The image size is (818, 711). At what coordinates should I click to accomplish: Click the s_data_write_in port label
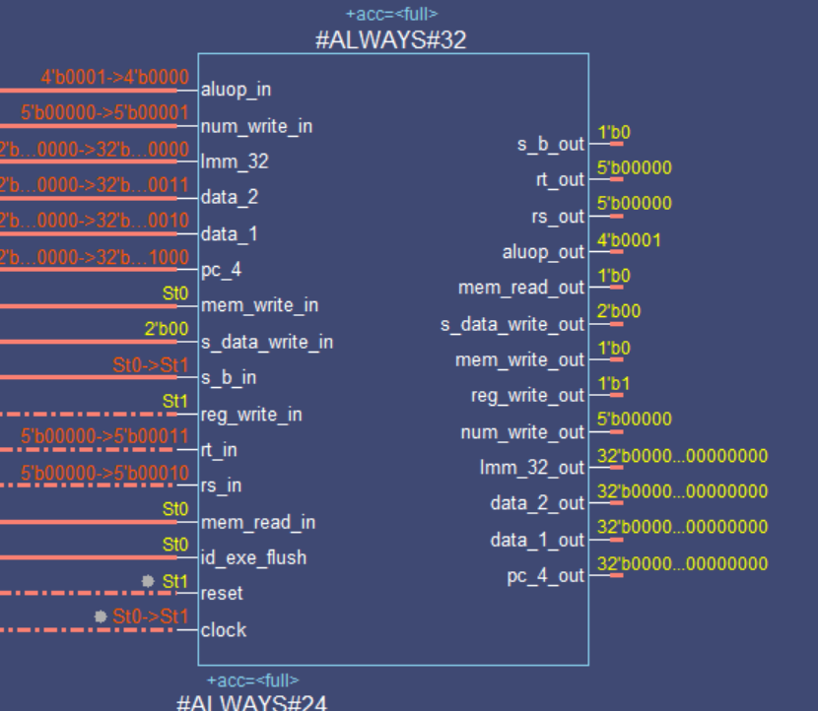pyautogui.click(x=267, y=342)
